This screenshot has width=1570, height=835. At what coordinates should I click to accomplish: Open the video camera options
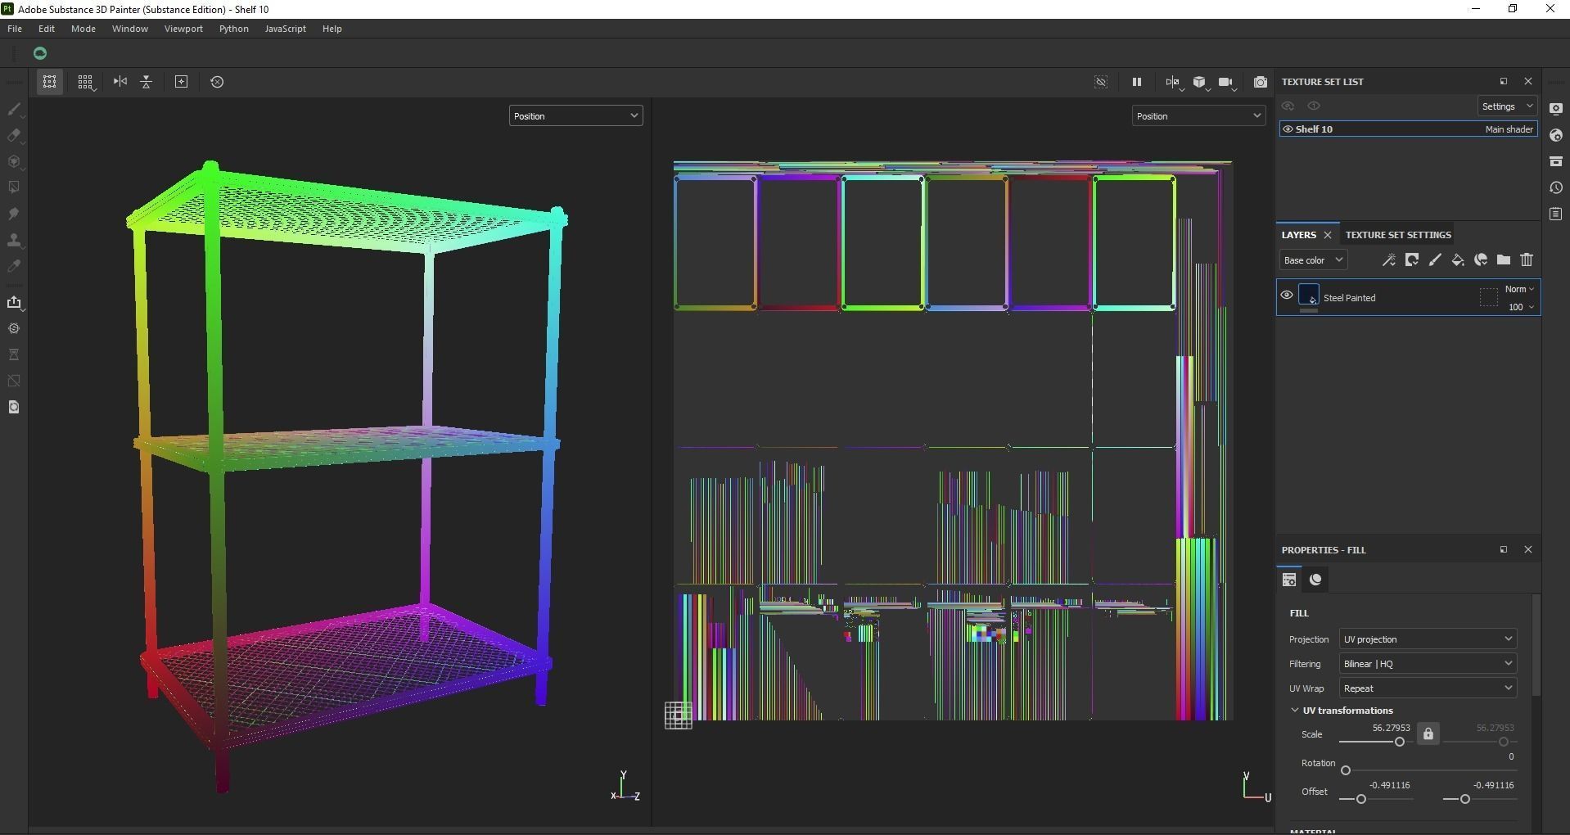click(x=1225, y=82)
